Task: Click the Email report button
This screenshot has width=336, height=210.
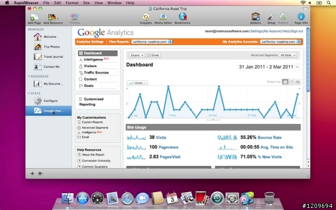Action: click(x=153, y=55)
